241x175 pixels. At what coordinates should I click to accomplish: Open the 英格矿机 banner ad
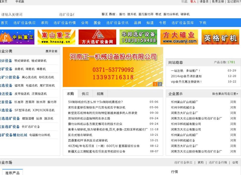point(220,37)
